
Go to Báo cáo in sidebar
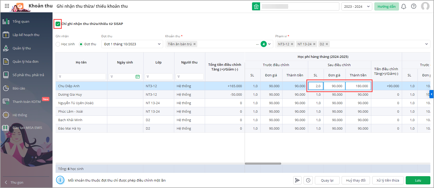pos(19,88)
